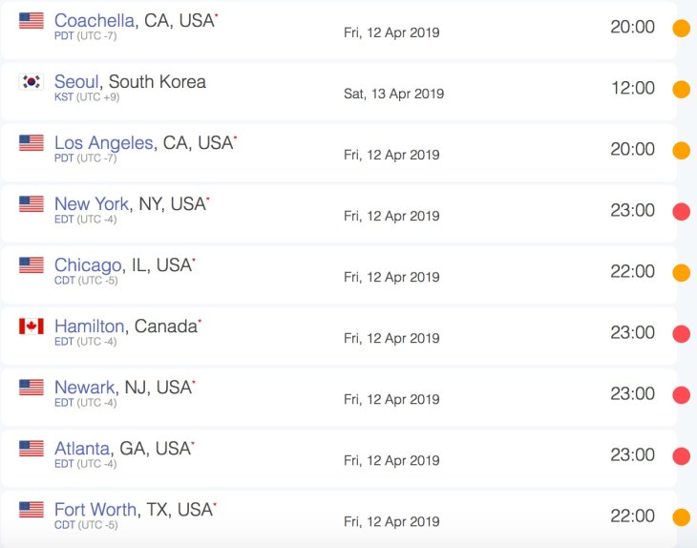Click the orange dot in Chicago row
Viewport: 697px width, 548px height.
click(681, 272)
